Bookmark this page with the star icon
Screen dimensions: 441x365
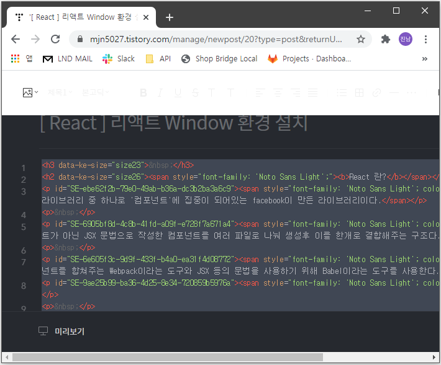(x=361, y=39)
